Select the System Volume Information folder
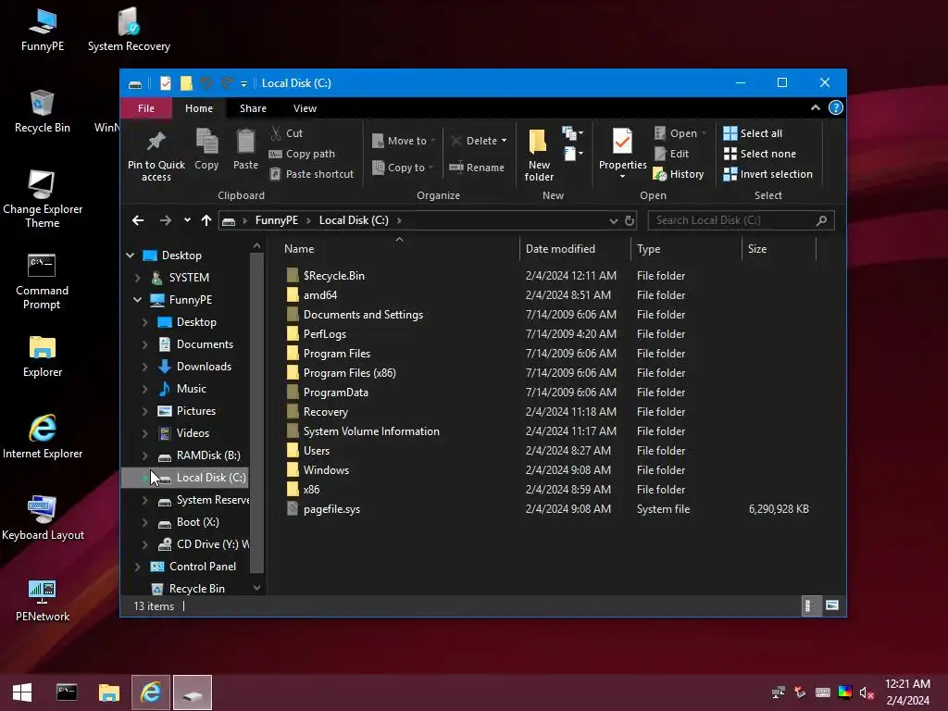948x711 pixels. (x=547, y=431)
